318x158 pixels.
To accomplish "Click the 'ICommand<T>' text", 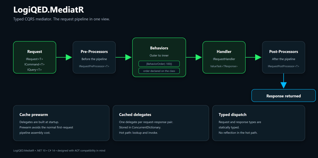I will tap(35, 64).
